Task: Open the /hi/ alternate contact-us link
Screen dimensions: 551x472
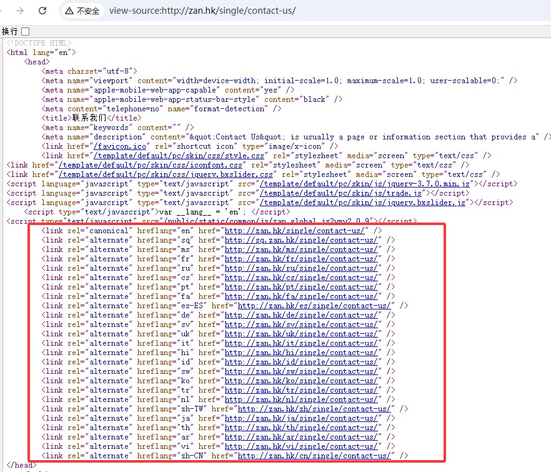Action: coord(301,353)
